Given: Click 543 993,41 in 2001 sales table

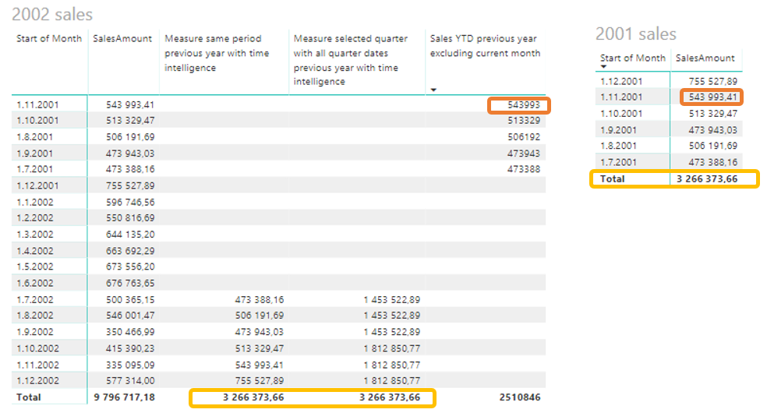Looking at the screenshot, I should pyautogui.click(x=712, y=97).
